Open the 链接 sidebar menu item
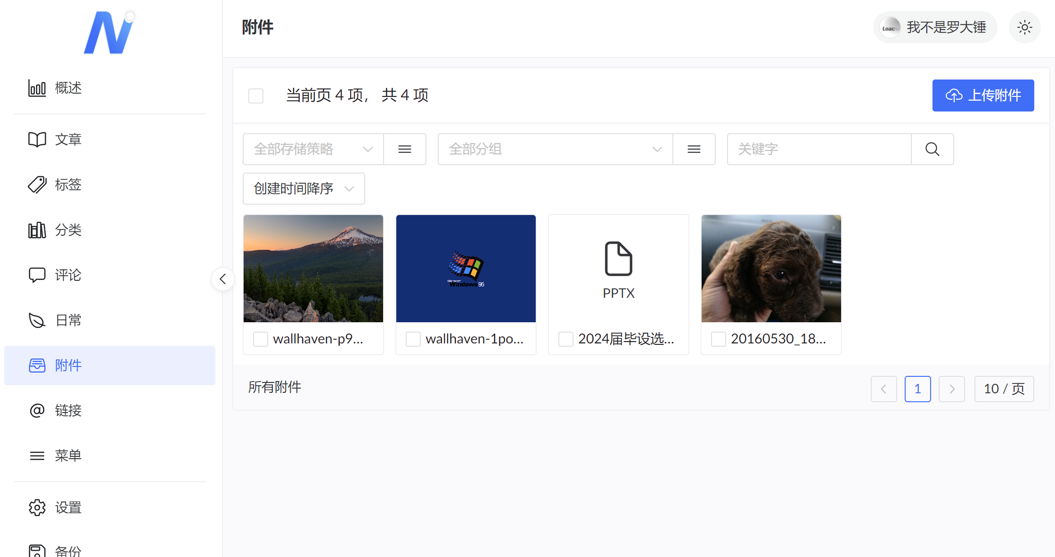The width and height of the screenshot is (1055, 557). coord(68,410)
